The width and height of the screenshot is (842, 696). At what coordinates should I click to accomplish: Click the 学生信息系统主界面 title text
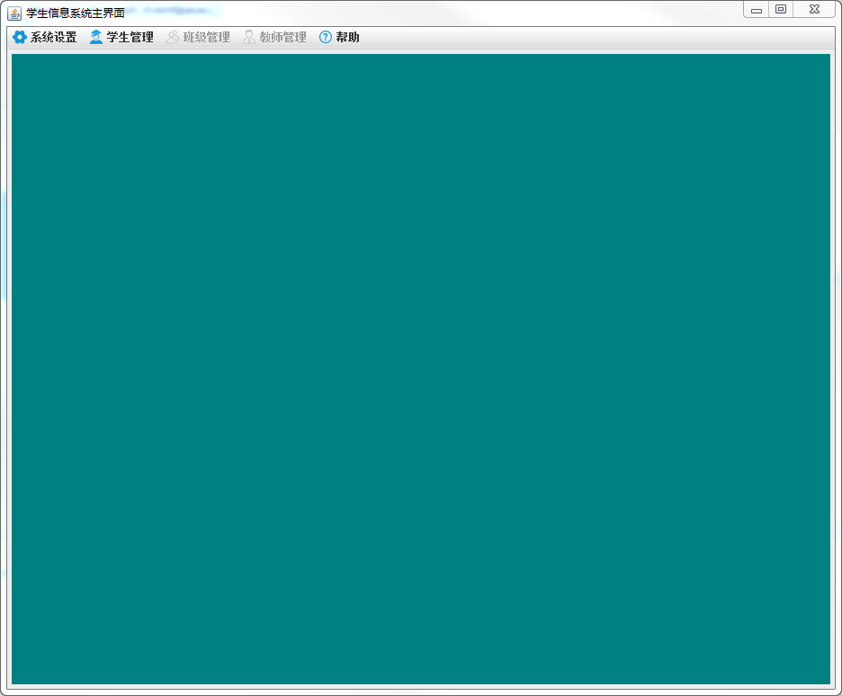click(x=75, y=13)
